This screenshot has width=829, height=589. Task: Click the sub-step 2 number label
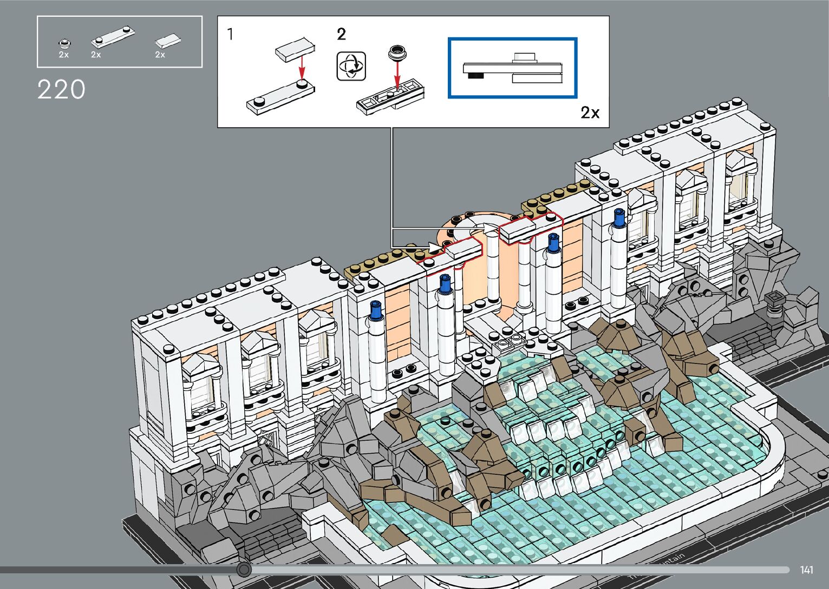click(341, 35)
